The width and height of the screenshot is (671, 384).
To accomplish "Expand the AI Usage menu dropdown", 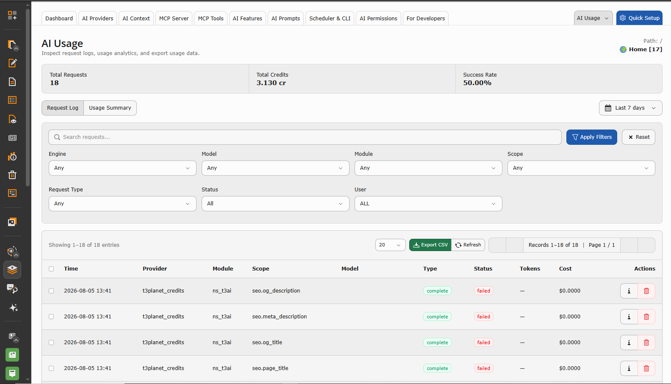I will click(593, 18).
